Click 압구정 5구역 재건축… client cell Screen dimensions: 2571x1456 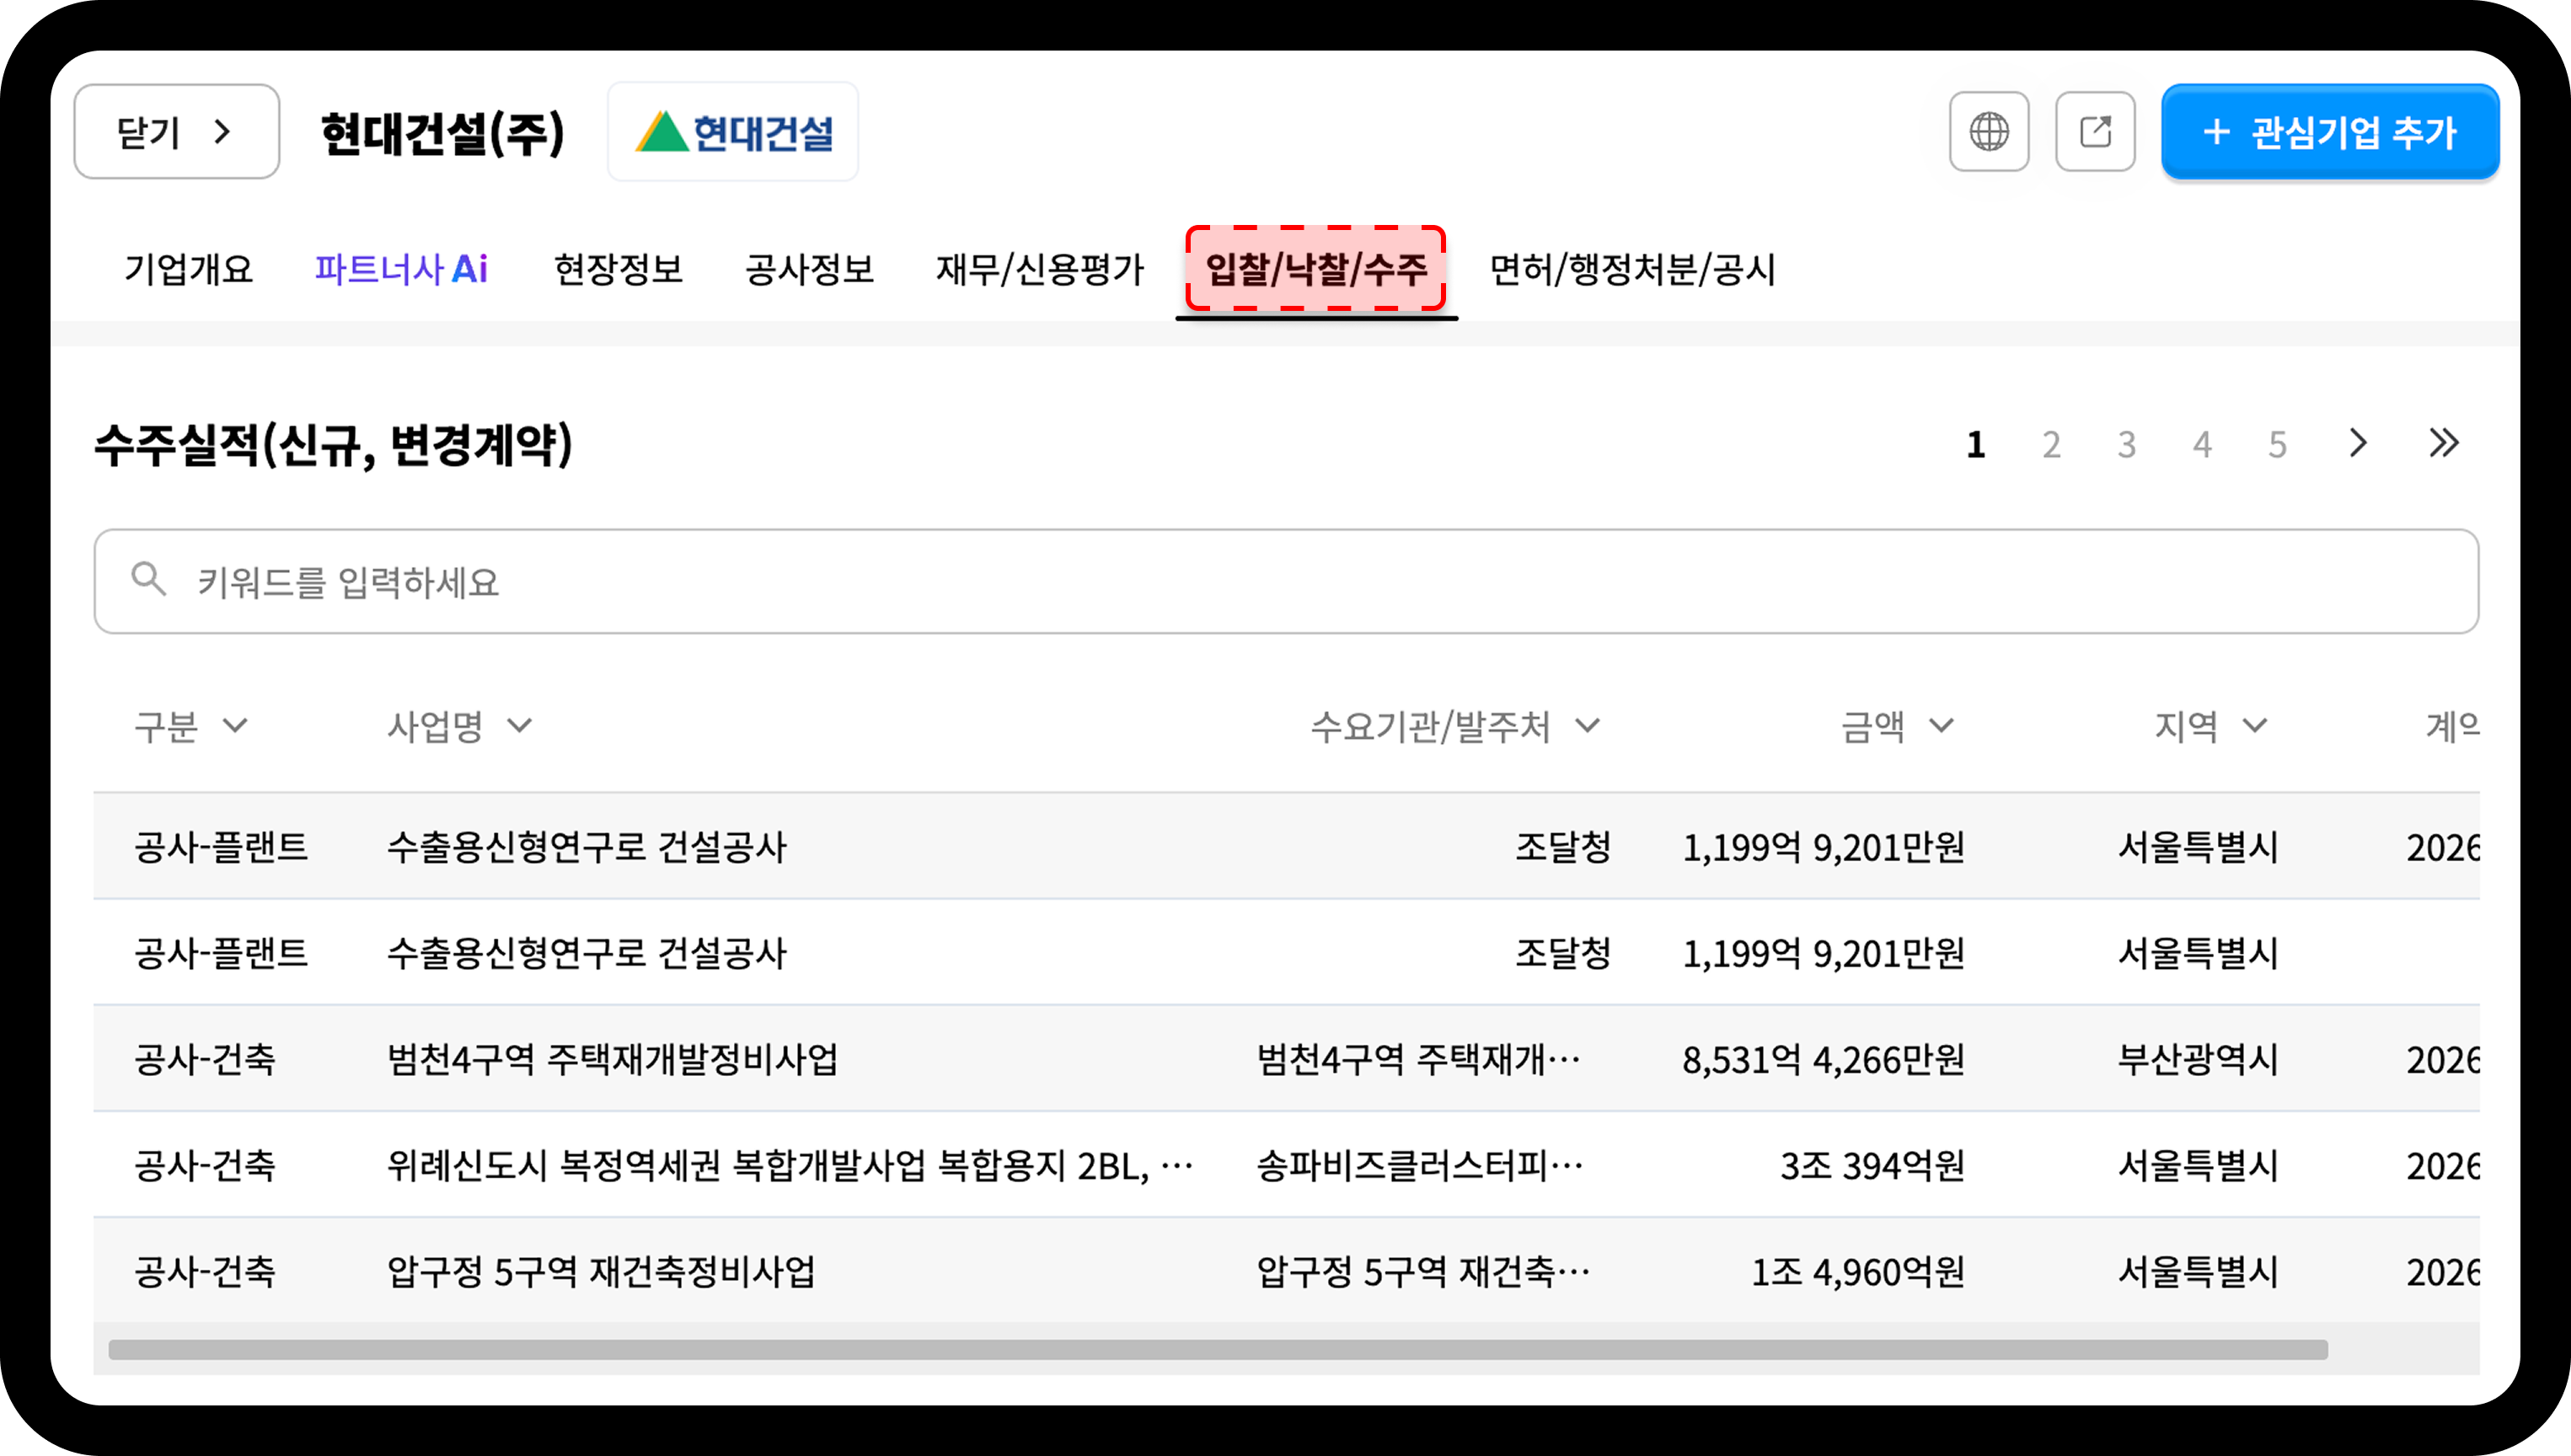point(1423,1271)
